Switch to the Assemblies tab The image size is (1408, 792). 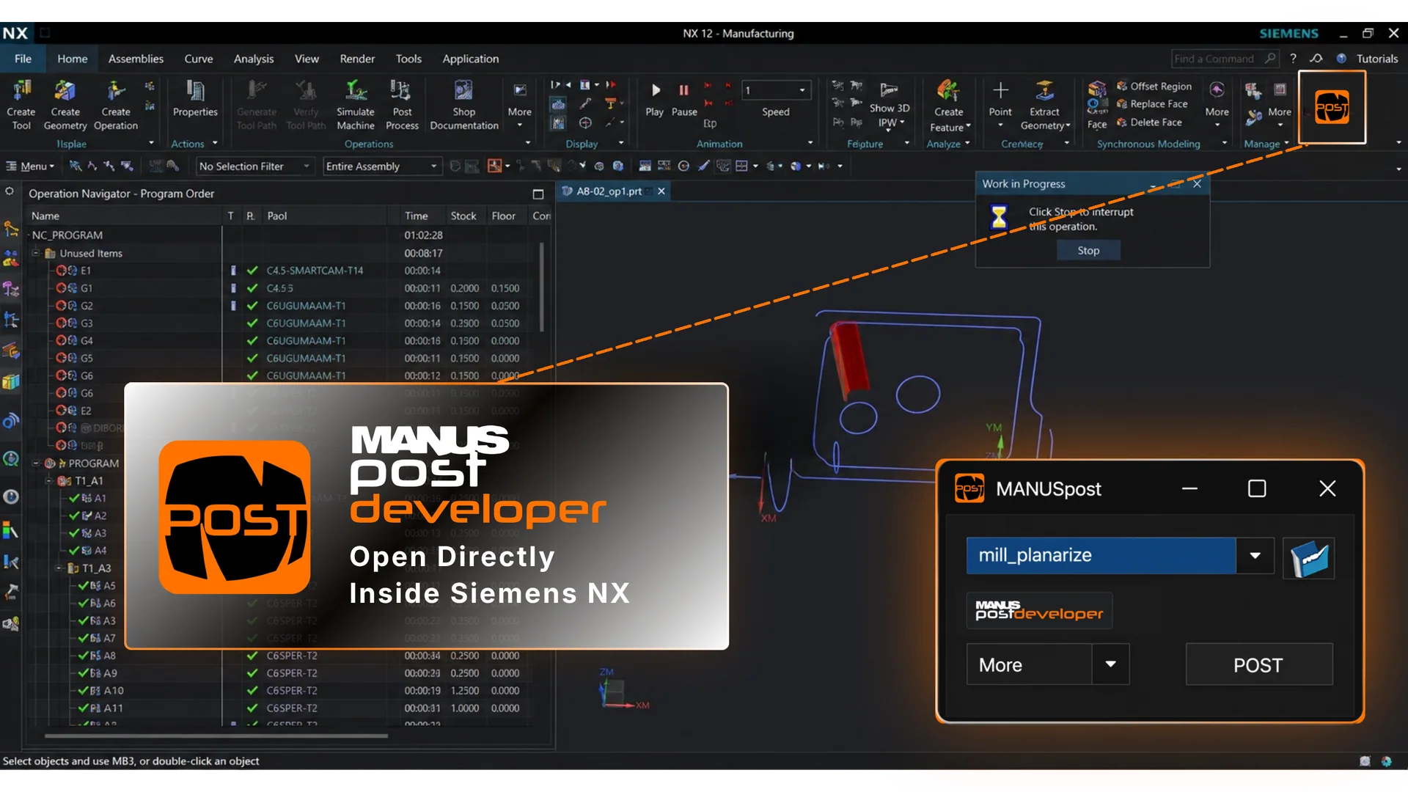click(136, 59)
